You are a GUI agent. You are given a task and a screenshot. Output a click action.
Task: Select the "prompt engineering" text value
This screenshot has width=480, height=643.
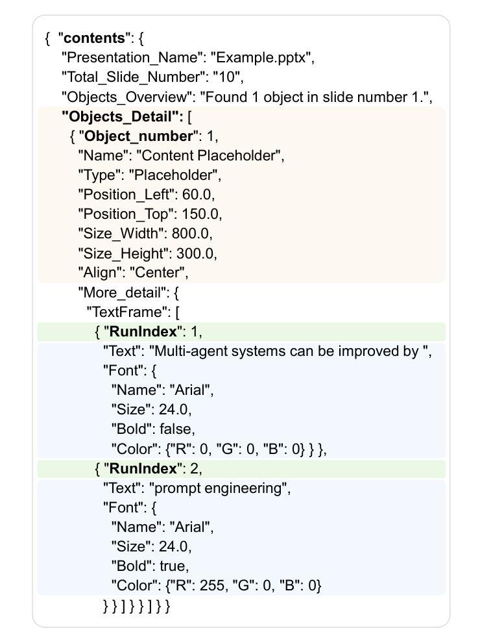[x=219, y=488]
